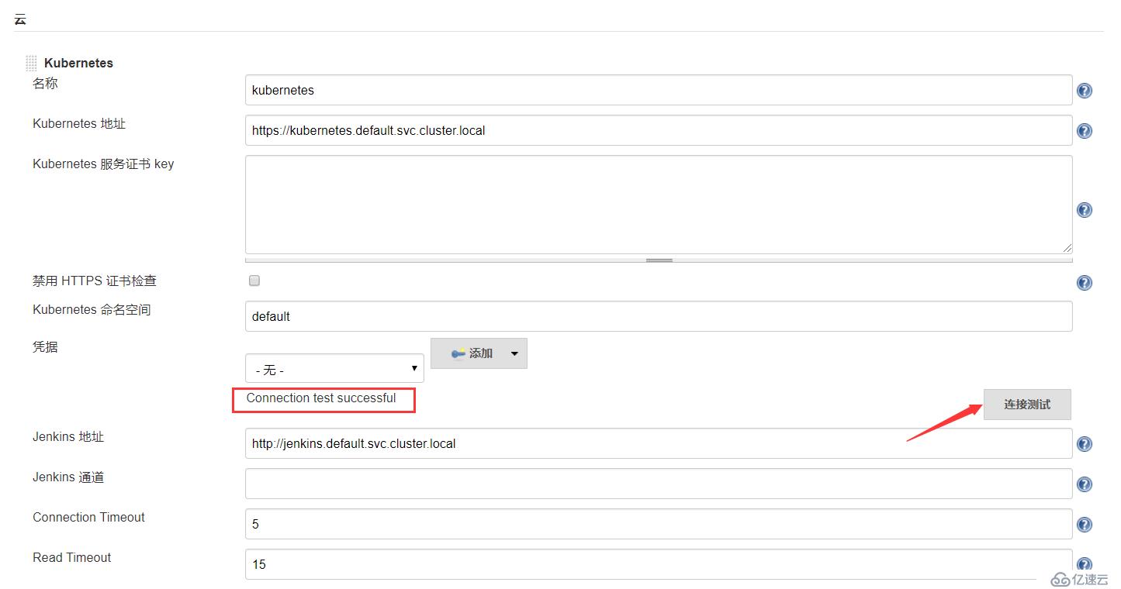
Task: Focus the Jenkins 地址 URL field
Action: point(659,443)
